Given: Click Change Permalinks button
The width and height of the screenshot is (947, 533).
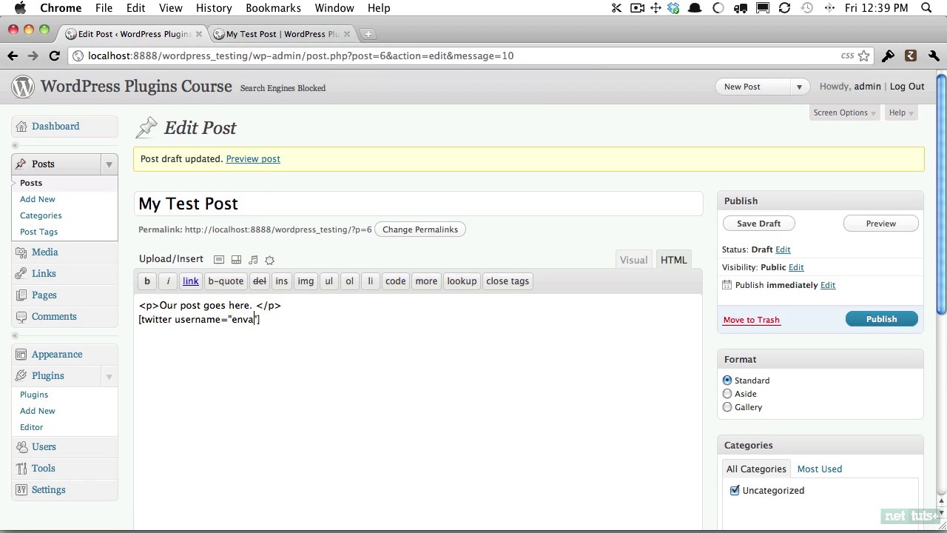Looking at the screenshot, I should [x=420, y=229].
